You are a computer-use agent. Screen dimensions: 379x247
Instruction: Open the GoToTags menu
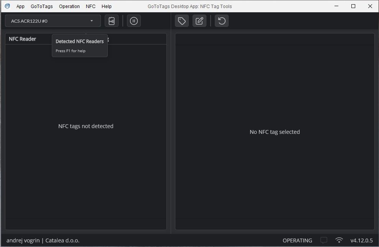point(42,7)
